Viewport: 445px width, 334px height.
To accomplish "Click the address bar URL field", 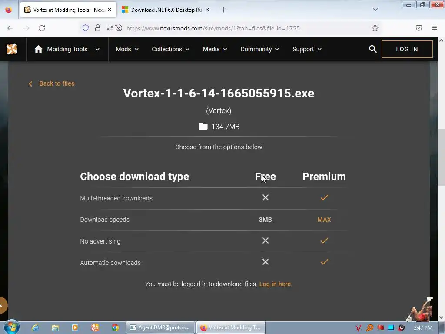I will pyautogui.click(x=213, y=28).
